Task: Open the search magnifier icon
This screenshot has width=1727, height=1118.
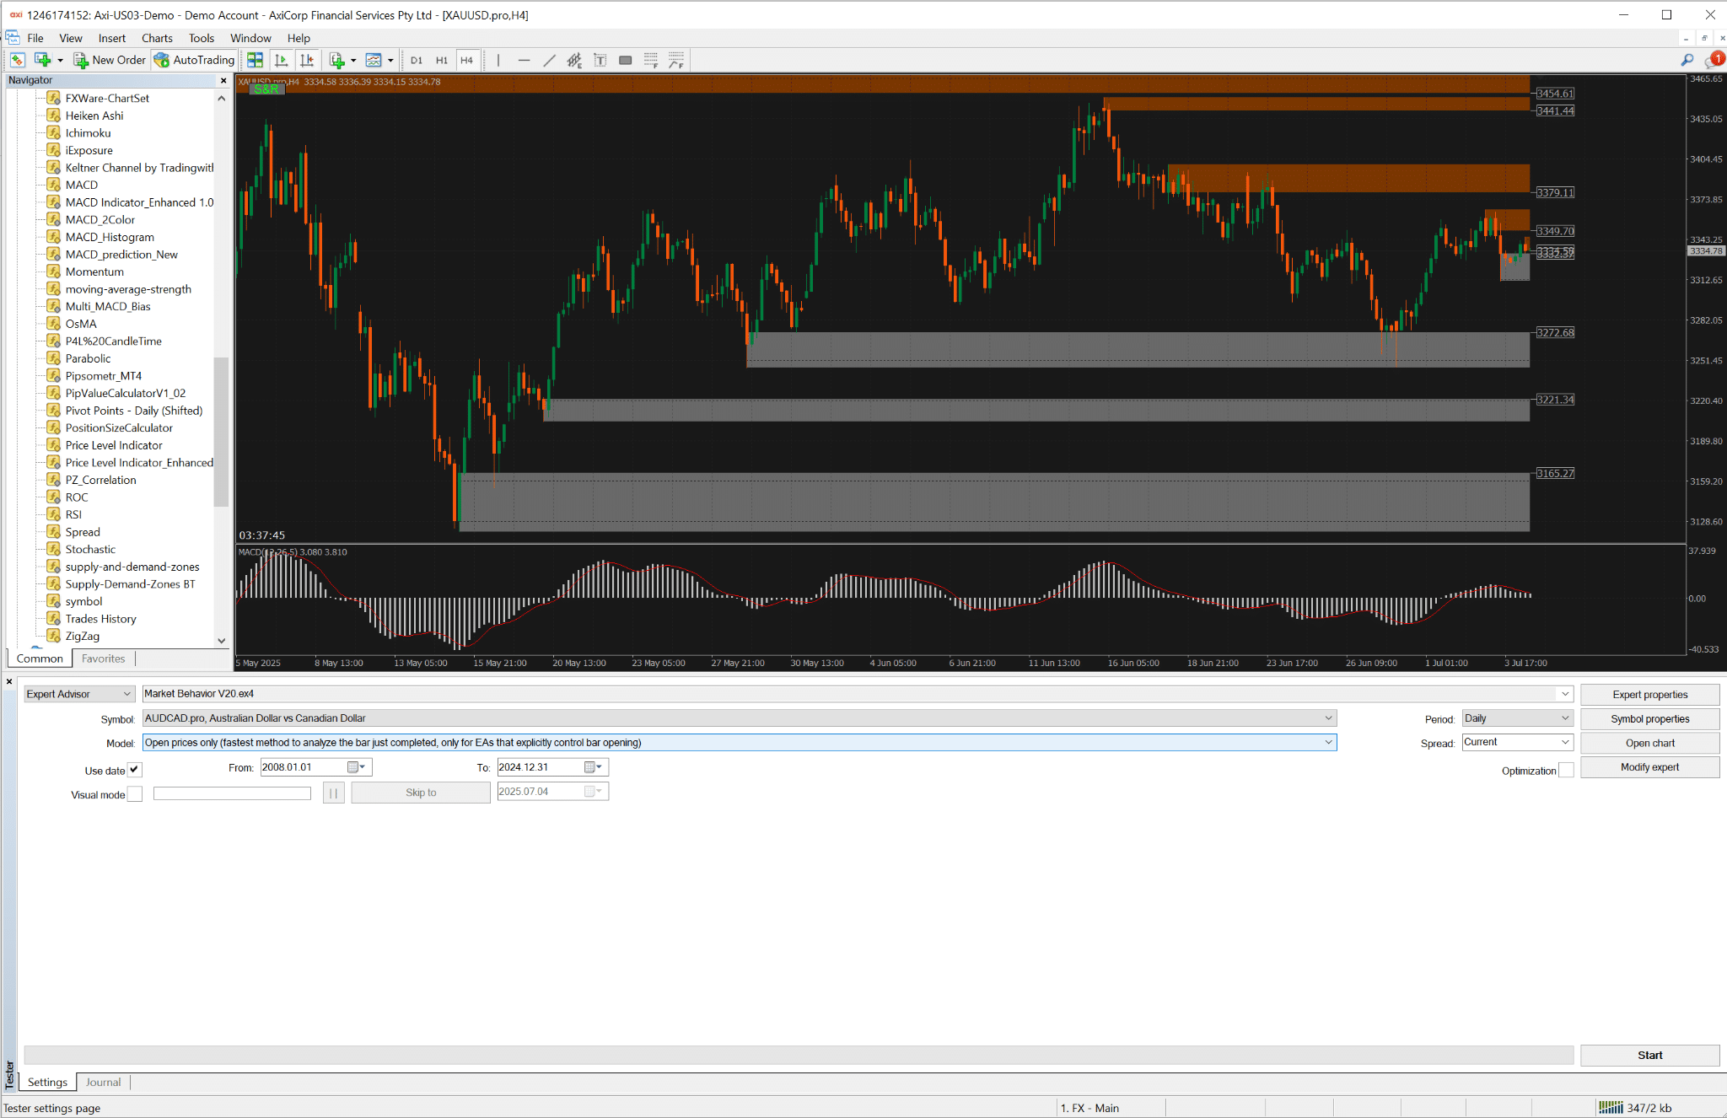Action: pyautogui.click(x=1687, y=60)
